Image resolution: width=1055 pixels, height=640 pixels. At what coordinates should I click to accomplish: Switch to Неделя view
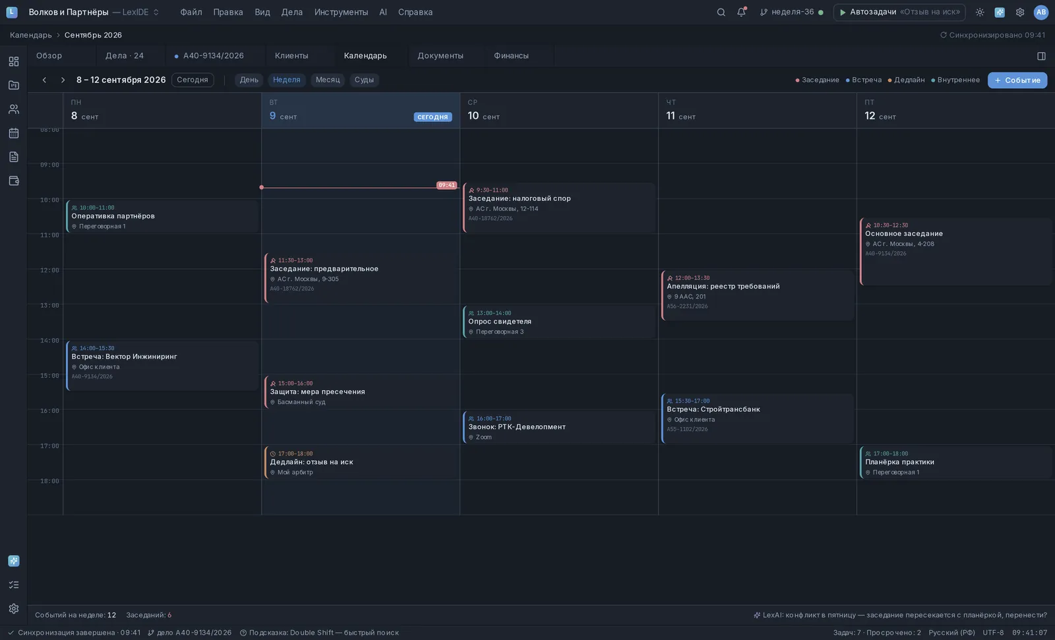287,80
